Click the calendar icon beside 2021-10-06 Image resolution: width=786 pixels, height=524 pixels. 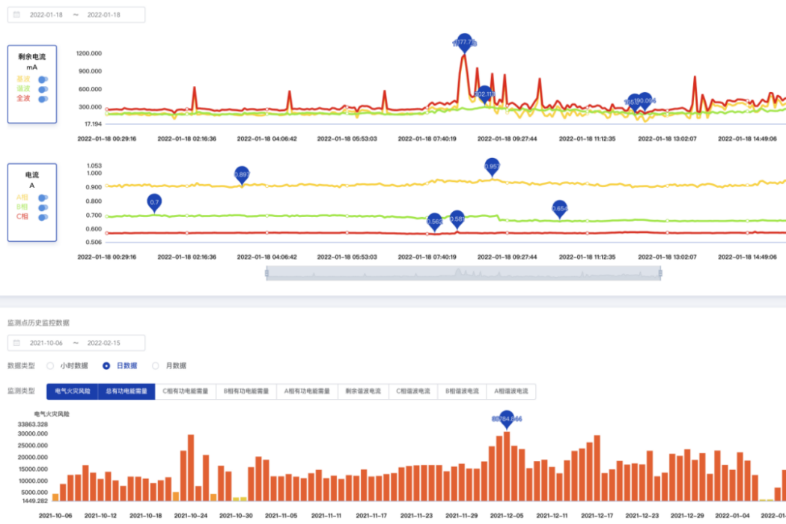[x=16, y=343]
